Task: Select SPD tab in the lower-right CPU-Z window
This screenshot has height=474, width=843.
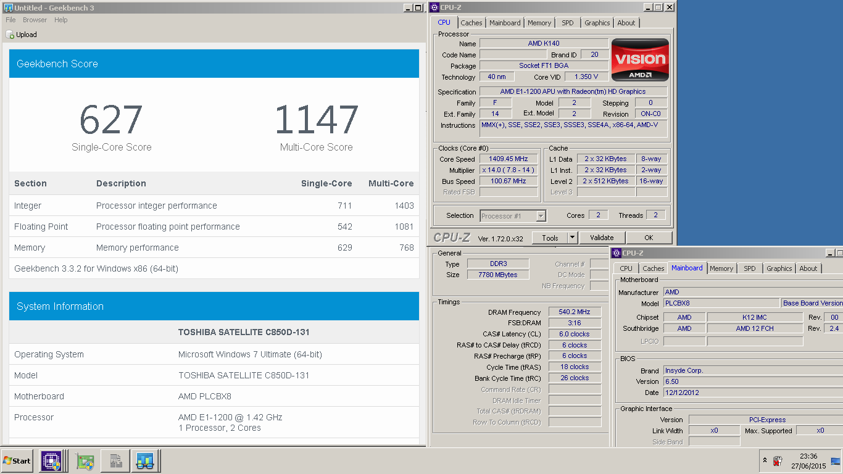Action: [750, 268]
